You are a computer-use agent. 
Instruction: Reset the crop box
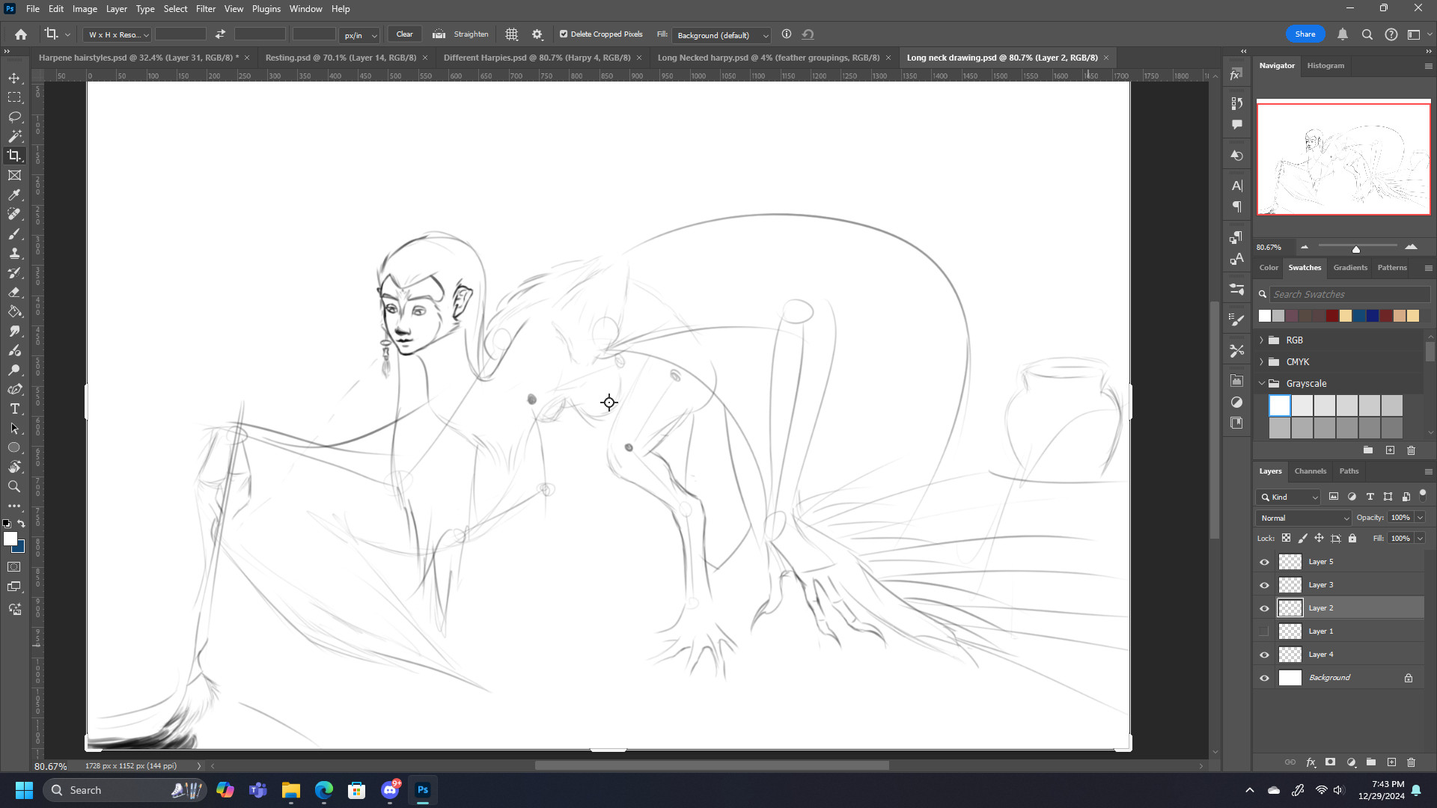(808, 34)
